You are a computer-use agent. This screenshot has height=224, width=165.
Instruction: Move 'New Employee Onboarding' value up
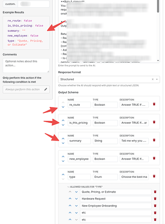[x=70, y=206]
